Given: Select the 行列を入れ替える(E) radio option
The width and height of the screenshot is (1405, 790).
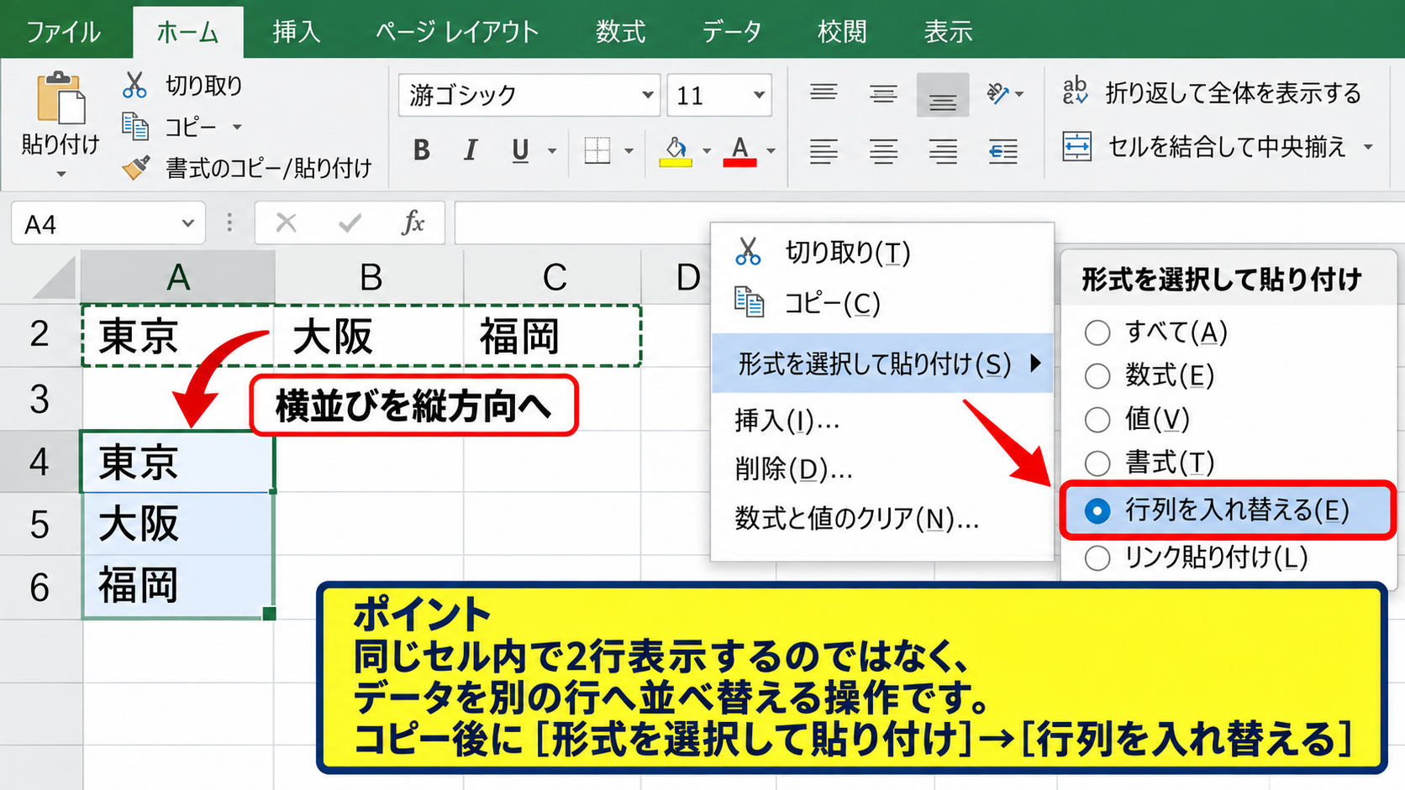Looking at the screenshot, I should click(x=1097, y=510).
